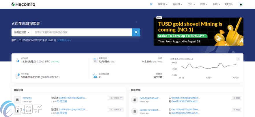Click the 21 active validators value
255x117 pixels.
pyautogui.click(x=100, y=77)
